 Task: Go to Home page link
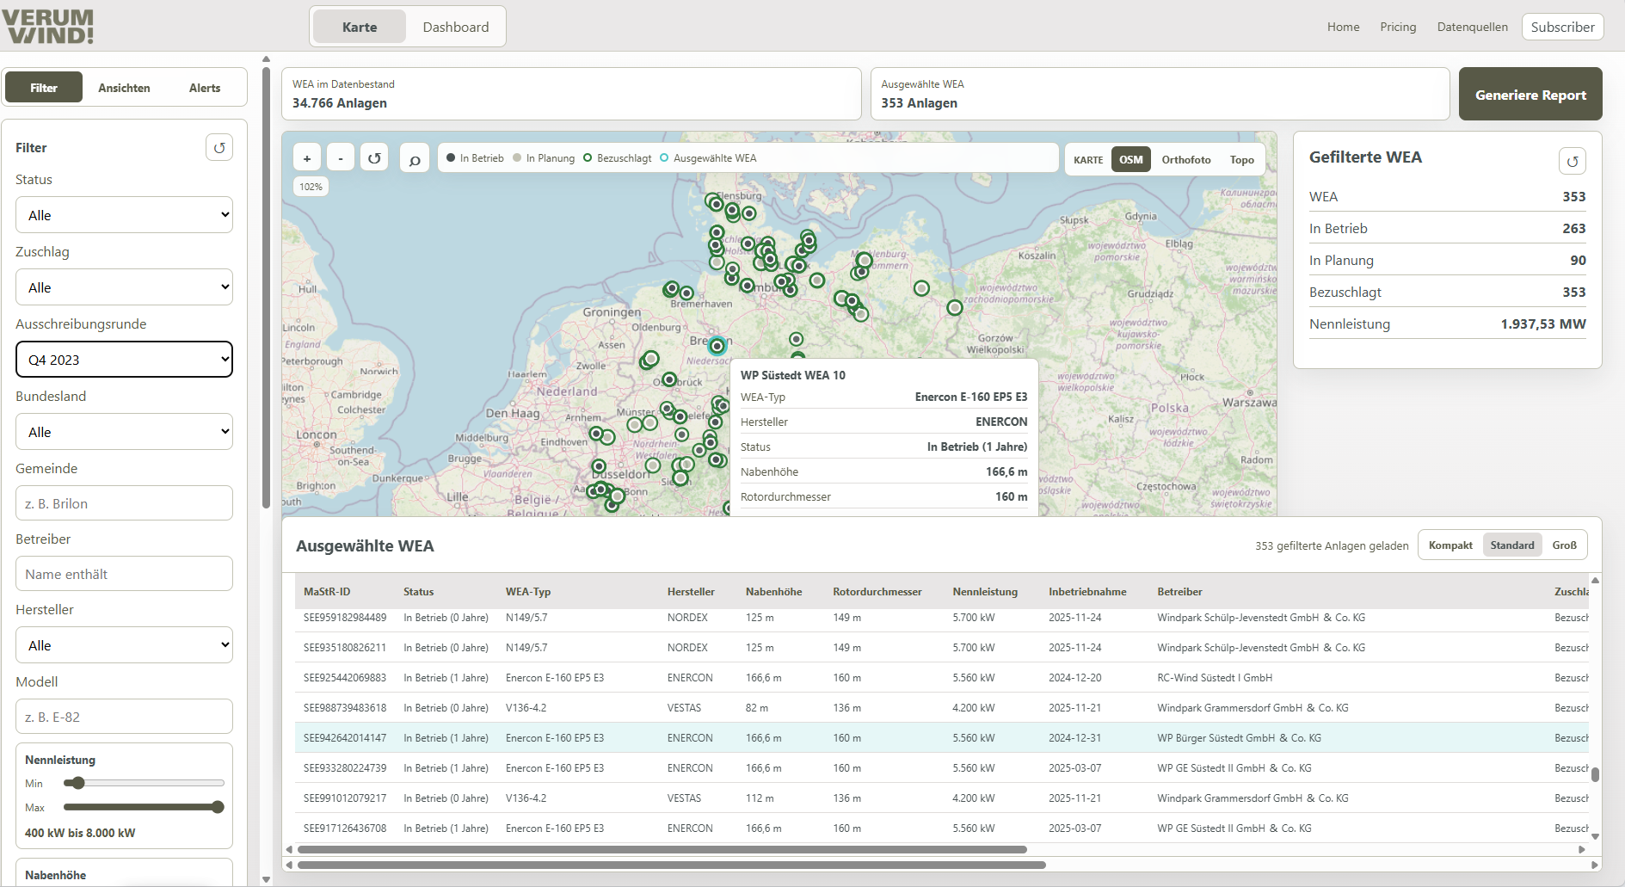point(1343,27)
